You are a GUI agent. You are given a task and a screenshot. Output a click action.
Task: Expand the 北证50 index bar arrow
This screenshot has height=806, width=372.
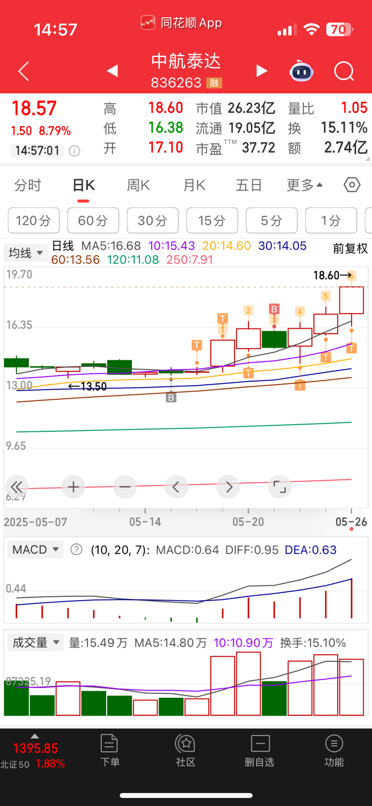34,736
